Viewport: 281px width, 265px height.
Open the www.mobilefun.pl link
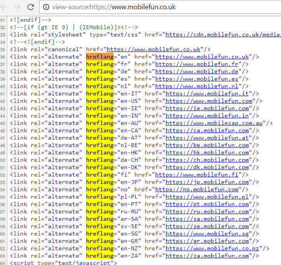(x=207, y=197)
